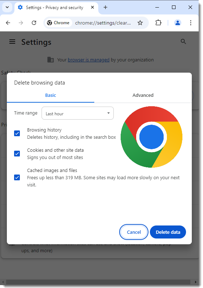Image resolution: width=203 pixels, height=288 pixels.
Task: Open the Extensions puzzle icon
Action: click(x=158, y=23)
